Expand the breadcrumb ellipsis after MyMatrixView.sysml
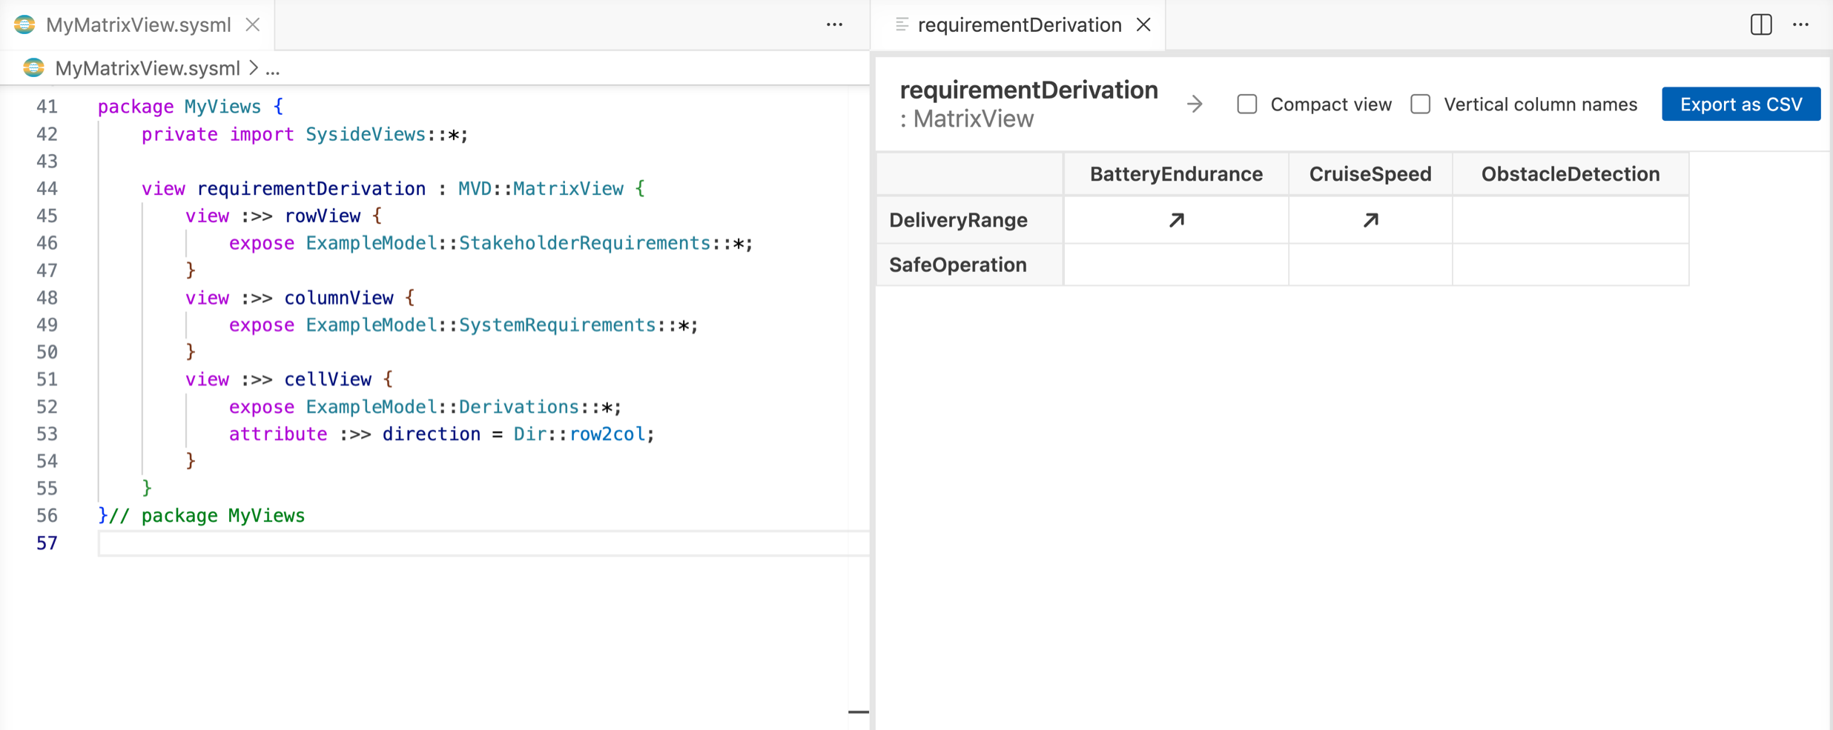This screenshot has height=730, width=1833. pos(273,68)
